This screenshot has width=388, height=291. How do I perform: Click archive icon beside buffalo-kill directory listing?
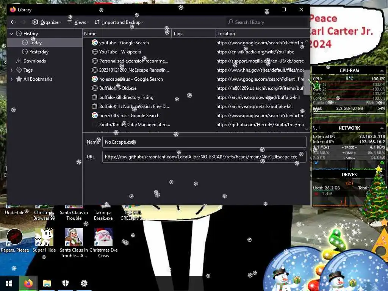click(x=94, y=97)
